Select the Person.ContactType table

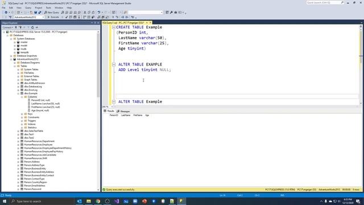[x=34, y=179]
